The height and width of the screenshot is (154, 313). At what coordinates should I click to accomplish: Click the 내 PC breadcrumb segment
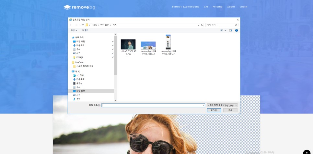[x=94, y=25]
